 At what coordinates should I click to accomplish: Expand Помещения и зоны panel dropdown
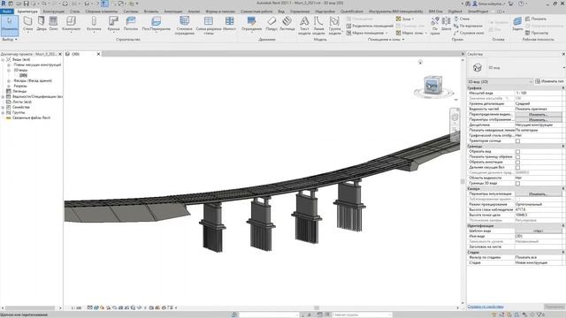tap(386, 39)
